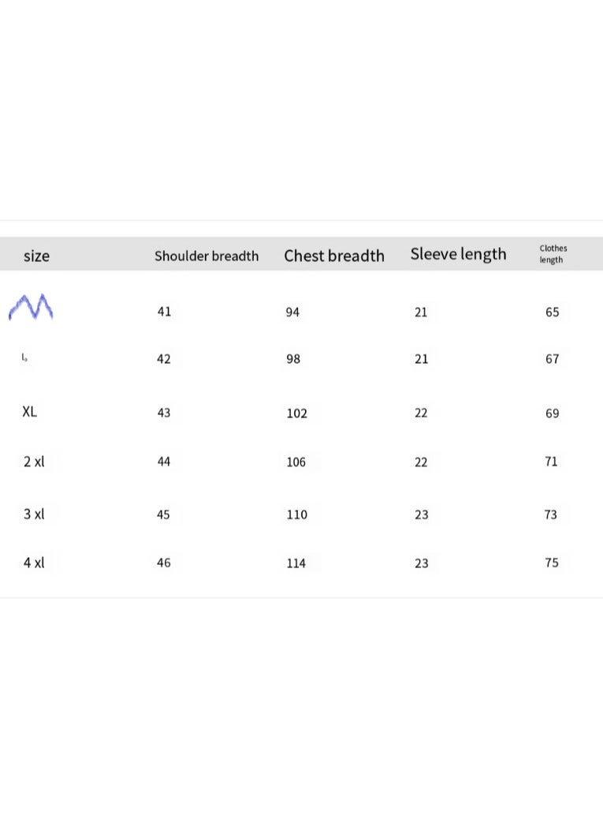
Task: Click the clothes length value 75
Action: click(x=552, y=563)
